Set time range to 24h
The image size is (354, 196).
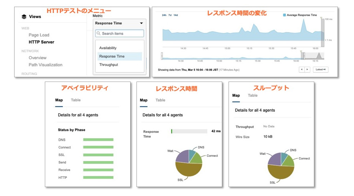tap(164, 15)
